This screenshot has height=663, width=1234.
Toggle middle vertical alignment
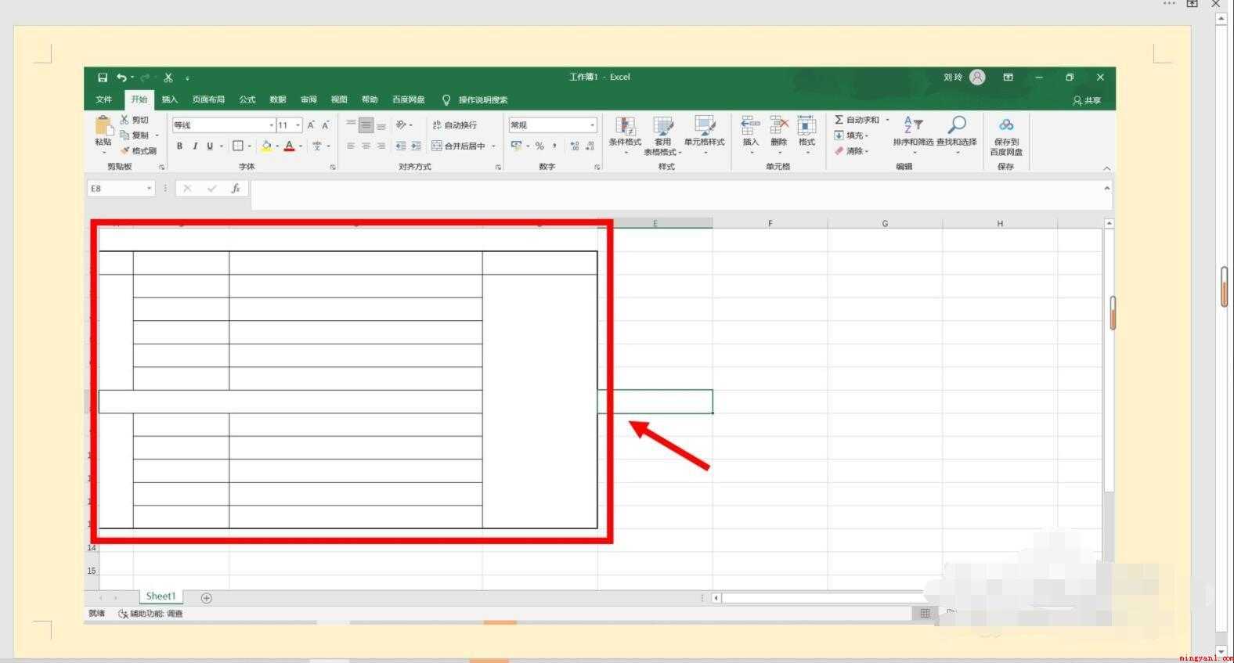(x=366, y=125)
